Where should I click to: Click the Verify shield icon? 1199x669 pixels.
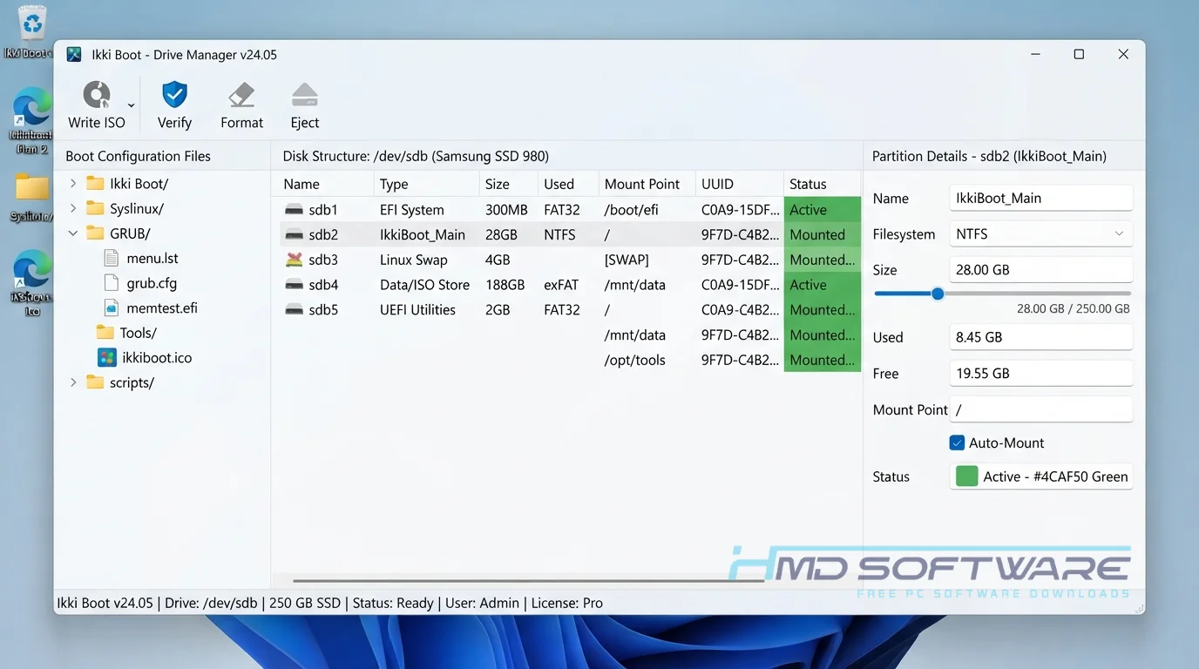(x=174, y=95)
